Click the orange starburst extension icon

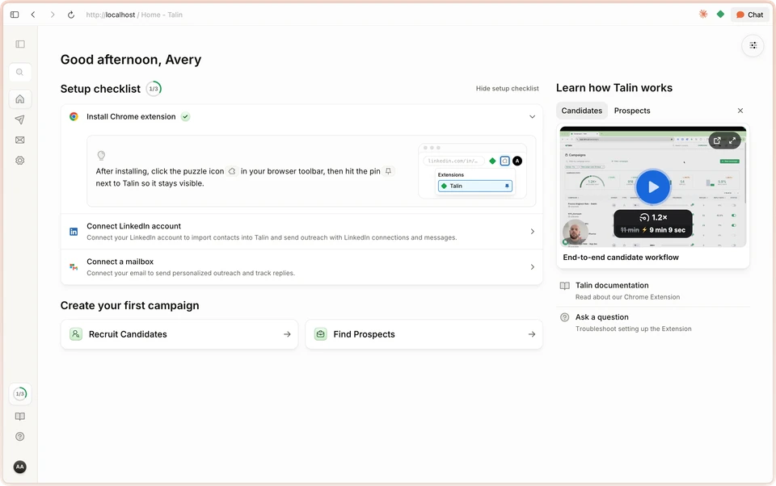[x=702, y=15]
